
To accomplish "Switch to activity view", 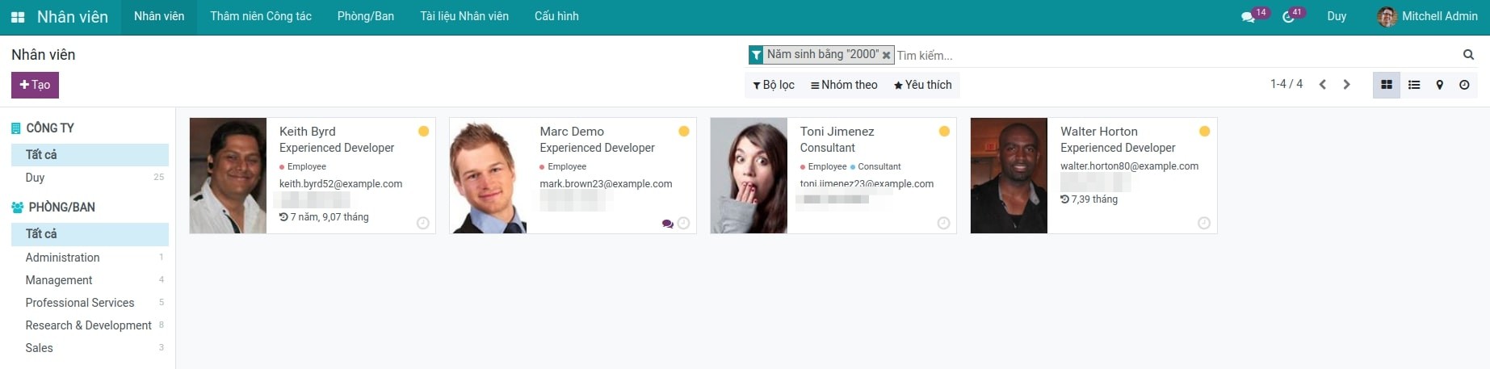I will [1464, 85].
